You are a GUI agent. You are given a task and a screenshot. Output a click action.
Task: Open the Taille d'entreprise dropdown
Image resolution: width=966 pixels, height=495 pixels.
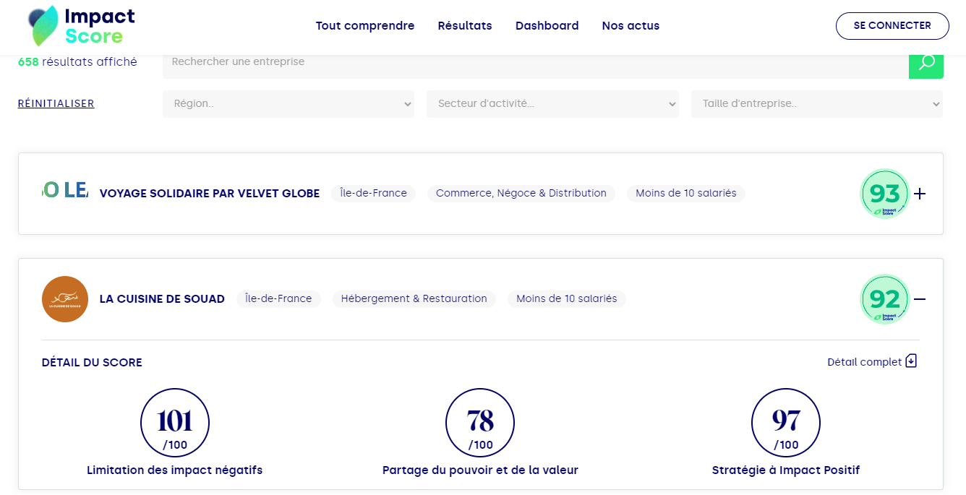click(817, 103)
